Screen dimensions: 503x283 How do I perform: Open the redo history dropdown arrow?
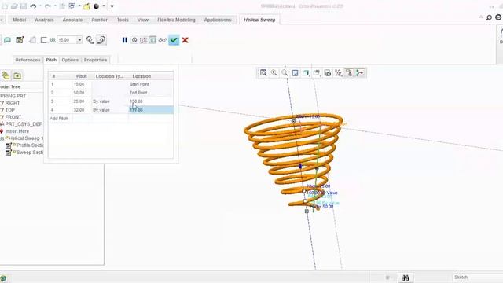pyautogui.click(x=55, y=6)
